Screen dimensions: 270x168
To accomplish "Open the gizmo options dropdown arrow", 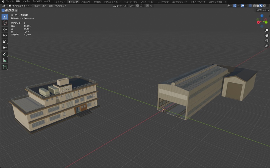I will (238, 6).
